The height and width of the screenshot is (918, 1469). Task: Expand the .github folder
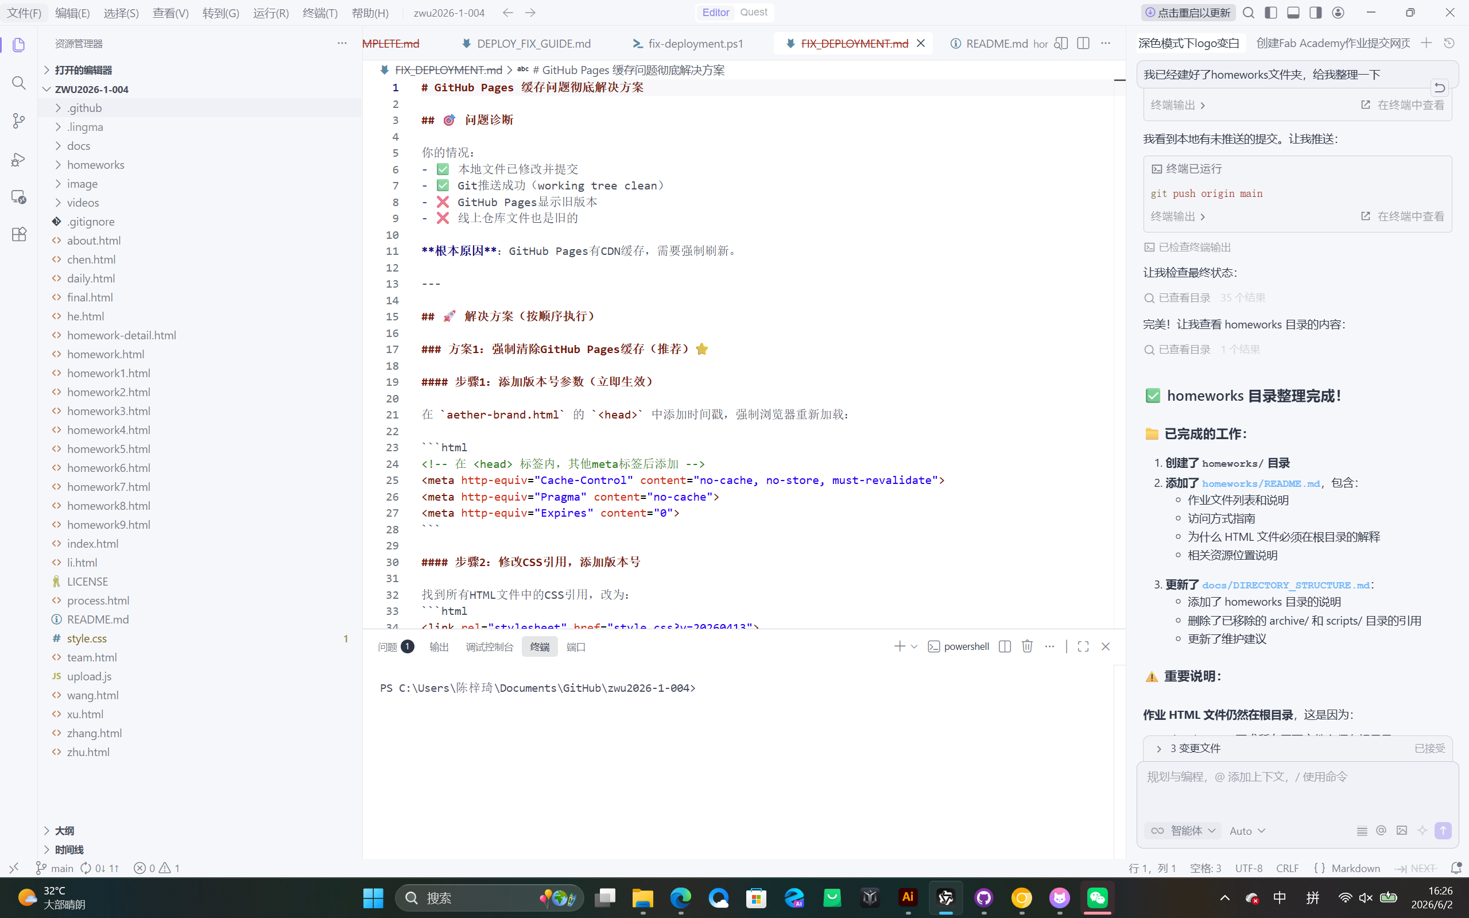click(200, 108)
